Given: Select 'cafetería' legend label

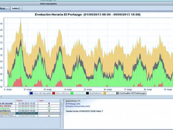Looking at the screenshot, I should pyautogui.click(x=79, y=93).
